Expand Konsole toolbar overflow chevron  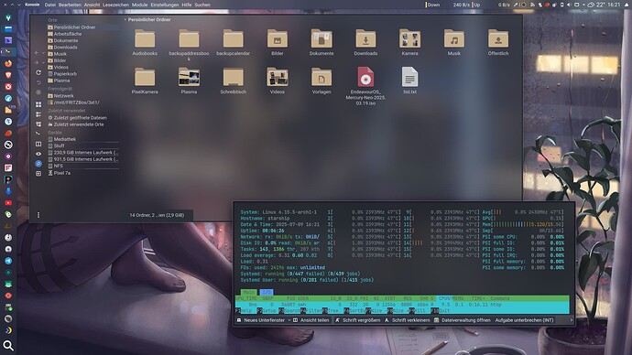[571, 320]
